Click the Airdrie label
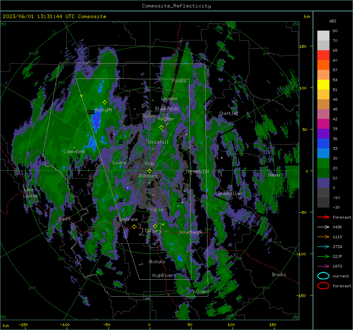 tap(155, 210)
